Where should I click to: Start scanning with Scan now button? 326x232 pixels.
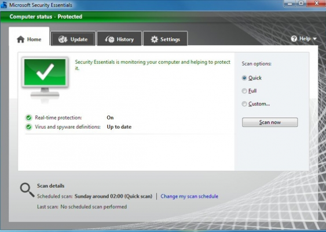270,122
